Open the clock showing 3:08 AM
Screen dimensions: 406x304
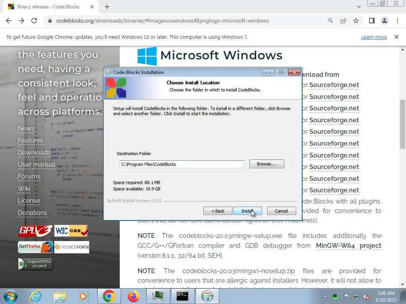[x=386, y=296]
